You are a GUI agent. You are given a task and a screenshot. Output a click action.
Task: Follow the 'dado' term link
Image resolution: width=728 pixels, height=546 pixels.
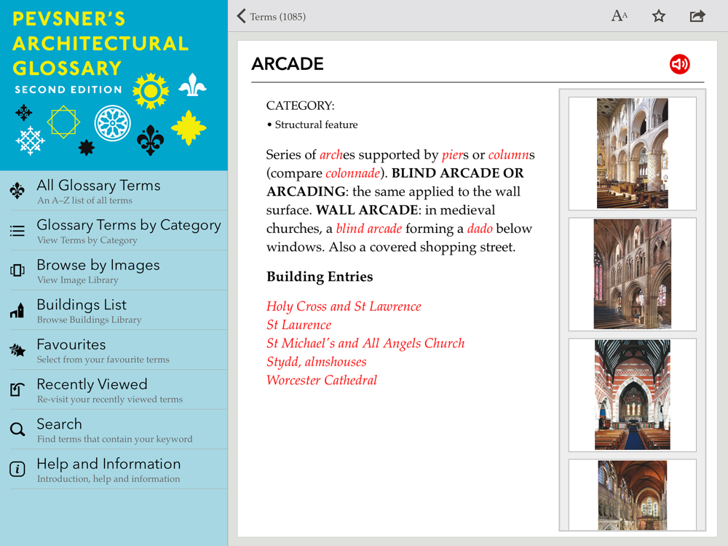(x=480, y=229)
